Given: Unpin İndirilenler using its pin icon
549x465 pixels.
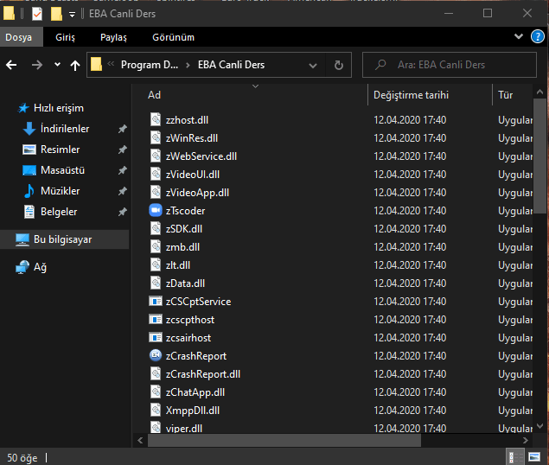Looking at the screenshot, I should coord(122,129).
